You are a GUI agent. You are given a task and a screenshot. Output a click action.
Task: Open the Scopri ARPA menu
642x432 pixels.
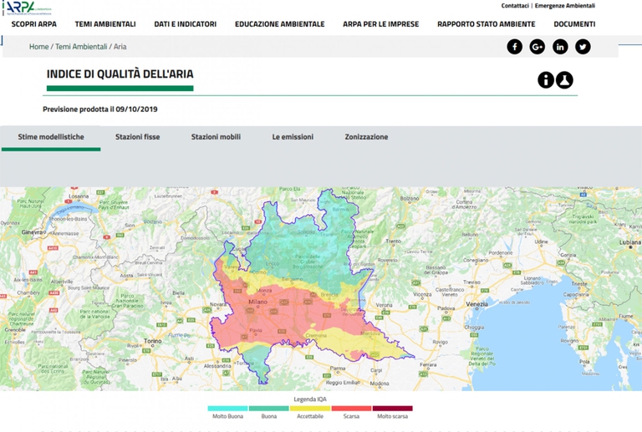[34, 24]
